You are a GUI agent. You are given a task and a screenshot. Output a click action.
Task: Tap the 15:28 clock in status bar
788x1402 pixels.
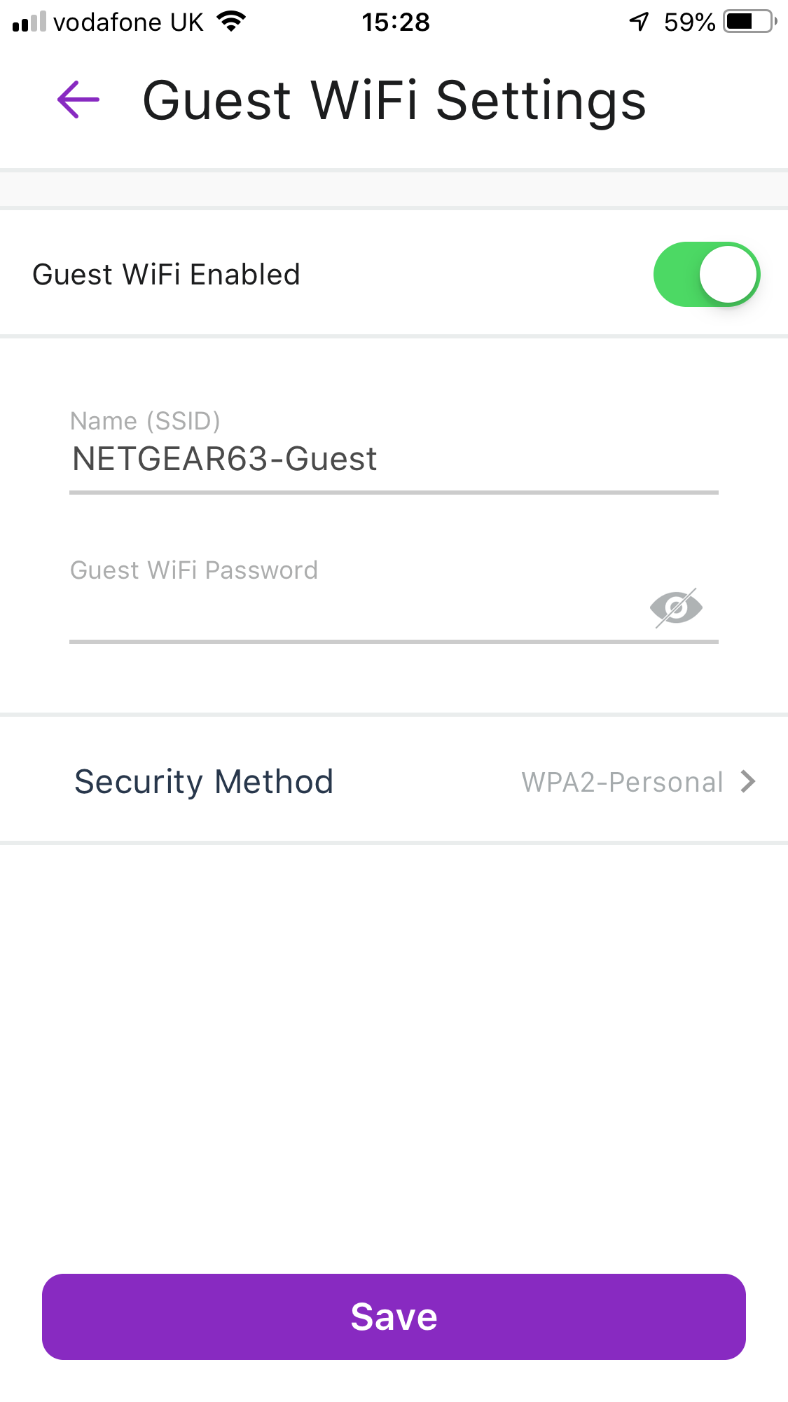[395, 22]
